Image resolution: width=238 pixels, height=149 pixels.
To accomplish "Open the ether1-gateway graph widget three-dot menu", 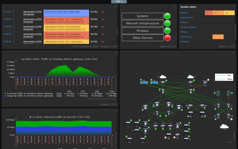I will pos(116,53).
